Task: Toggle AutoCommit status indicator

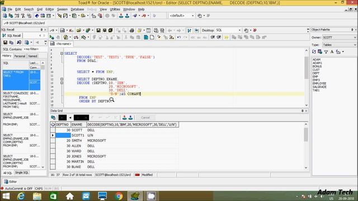Action: pos(17,189)
